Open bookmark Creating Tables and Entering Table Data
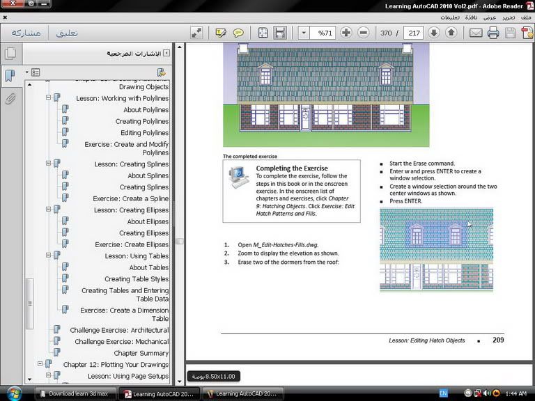The height and width of the screenshot is (401, 535). pos(125,294)
